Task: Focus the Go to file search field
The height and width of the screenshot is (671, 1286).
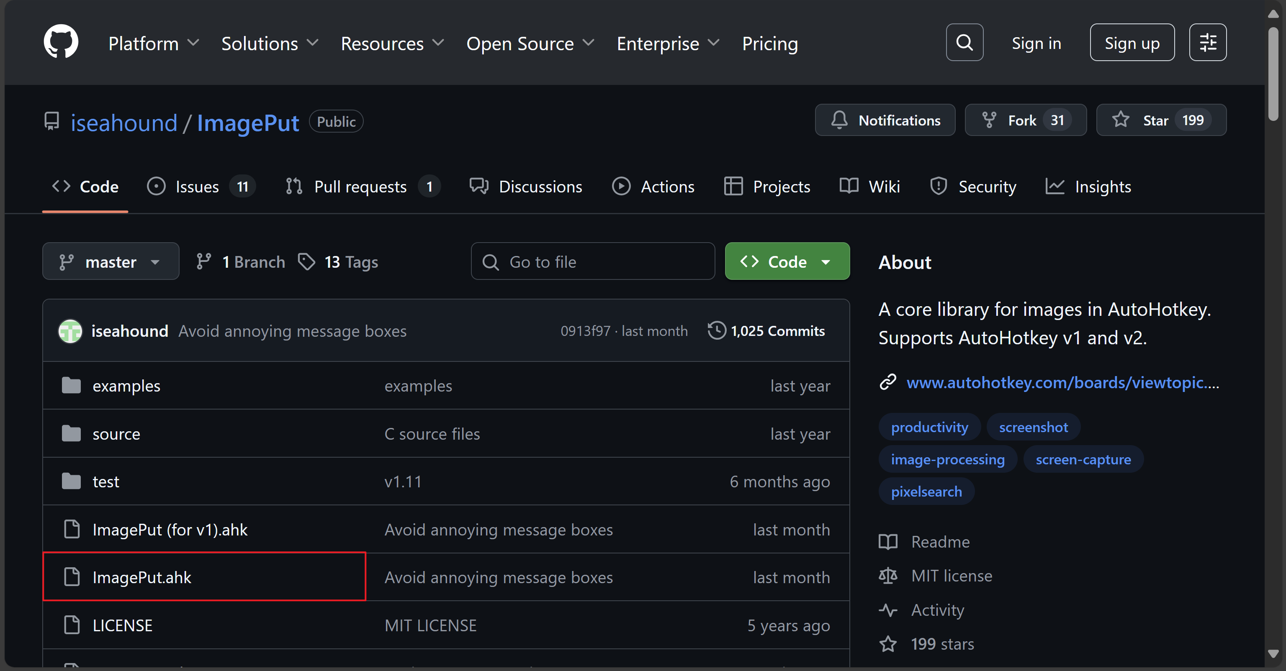Action: tap(593, 261)
